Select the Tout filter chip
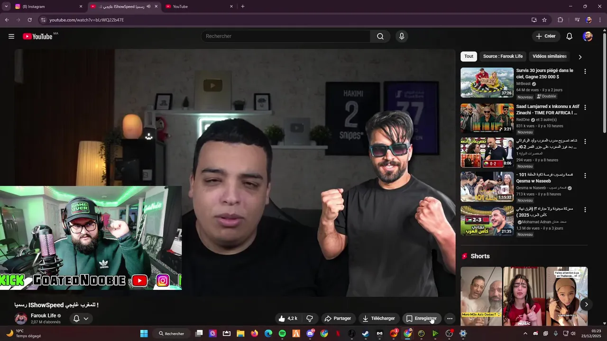607x341 pixels. (469, 56)
